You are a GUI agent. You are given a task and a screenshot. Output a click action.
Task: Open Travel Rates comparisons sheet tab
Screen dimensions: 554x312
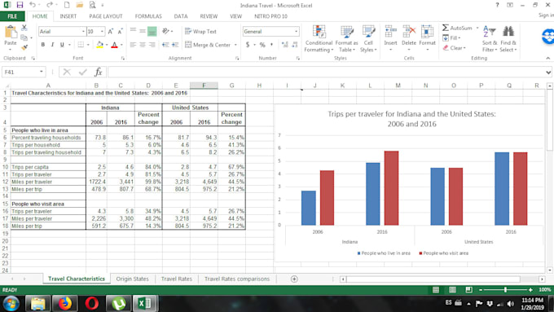point(237,279)
